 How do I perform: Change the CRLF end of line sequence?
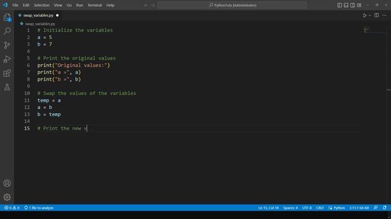pyautogui.click(x=320, y=208)
